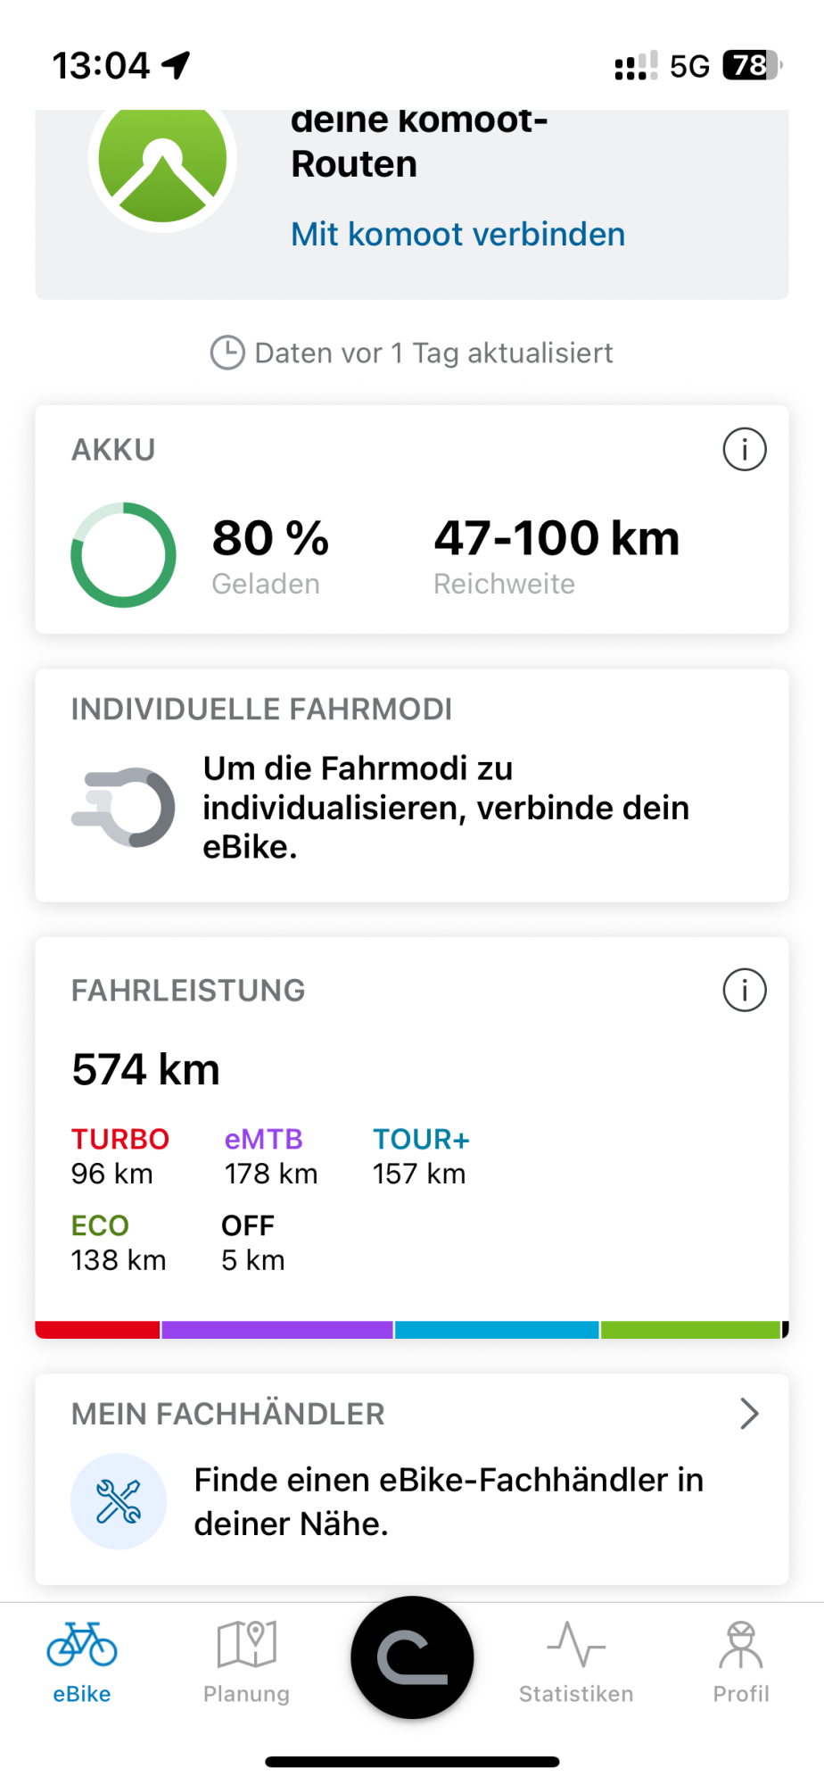824x1785 pixels.
Task: Tap the individual ride modes icon
Action: [123, 807]
